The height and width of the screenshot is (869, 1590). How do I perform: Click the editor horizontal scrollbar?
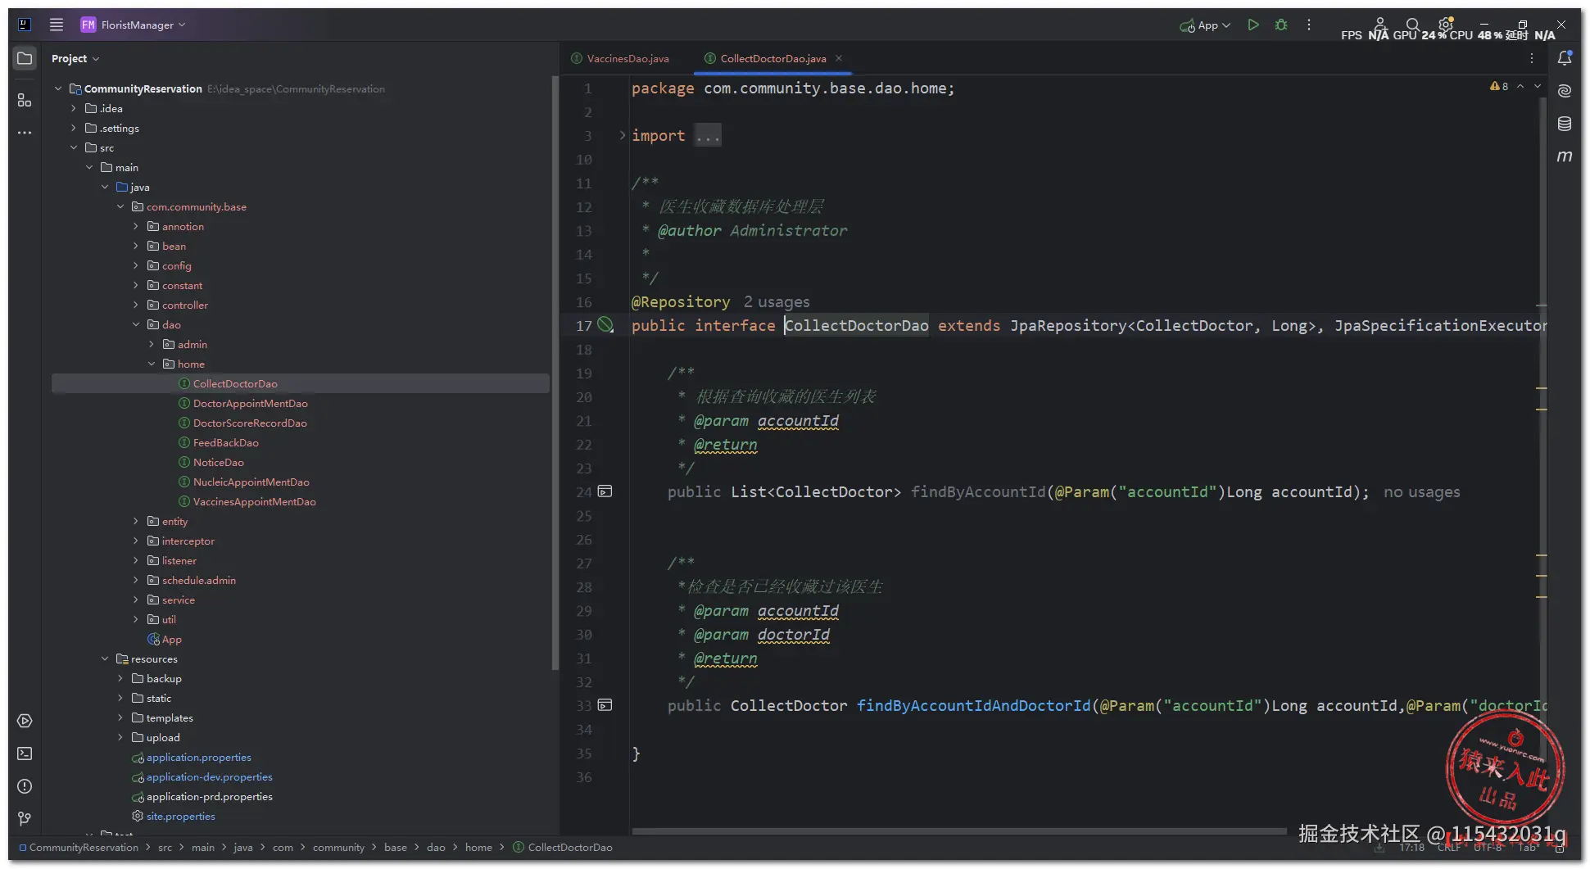[958, 831]
